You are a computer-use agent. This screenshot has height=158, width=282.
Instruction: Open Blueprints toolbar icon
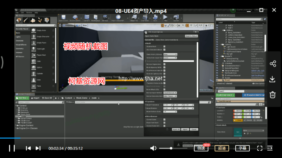[x=134, y=18]
